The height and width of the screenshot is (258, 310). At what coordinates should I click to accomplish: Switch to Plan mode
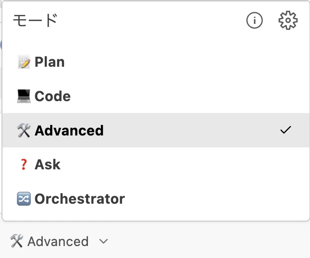point(156,62)
